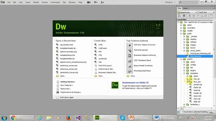The image size is (216, 121).
Task: Click the Expand Files panel icon
Action: tap(212, 16)
